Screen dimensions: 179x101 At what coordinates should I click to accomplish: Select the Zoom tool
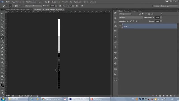tap(2, 80)
